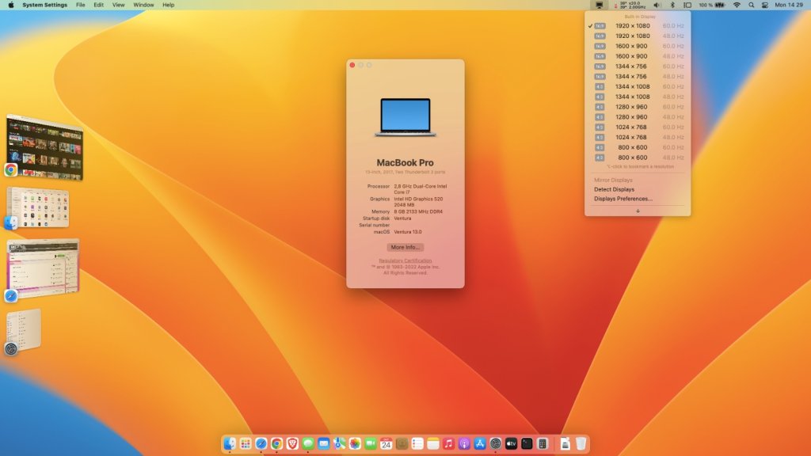Open Apple TV from the Dock
This screenshot has height=456, width=811.
click(x=511, y=443)
